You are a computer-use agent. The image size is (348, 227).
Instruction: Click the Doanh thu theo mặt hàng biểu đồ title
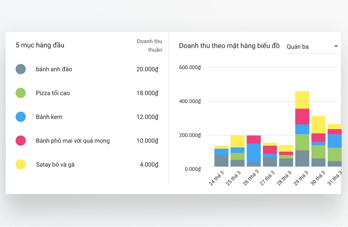(229, 46)
